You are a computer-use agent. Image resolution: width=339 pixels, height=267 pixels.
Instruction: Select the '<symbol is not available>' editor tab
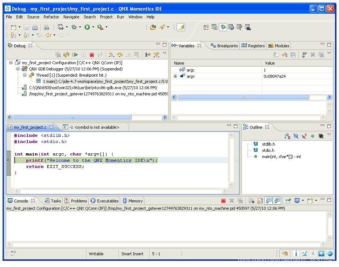(94, 127)
